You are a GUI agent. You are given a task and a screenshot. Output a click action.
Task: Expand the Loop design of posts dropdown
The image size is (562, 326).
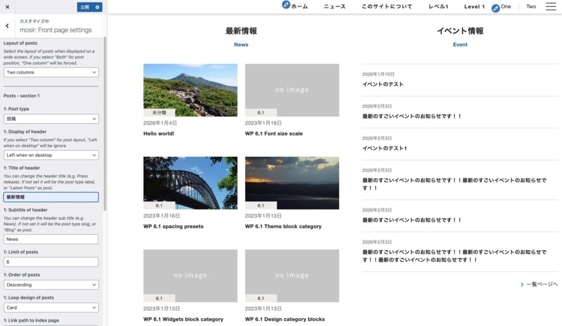[x=51, y=308]
